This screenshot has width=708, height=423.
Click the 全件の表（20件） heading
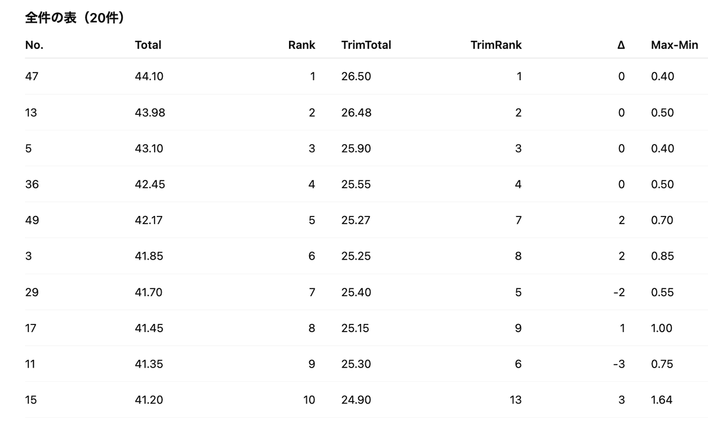point(74,18)
